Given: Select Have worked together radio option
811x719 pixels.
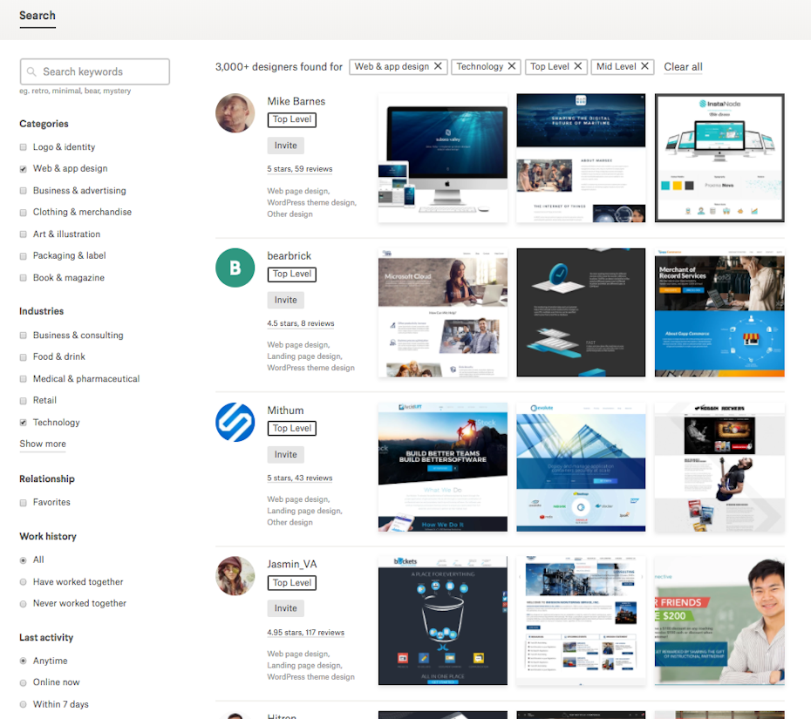Looking at the screenshot, I should pos(24,582).
